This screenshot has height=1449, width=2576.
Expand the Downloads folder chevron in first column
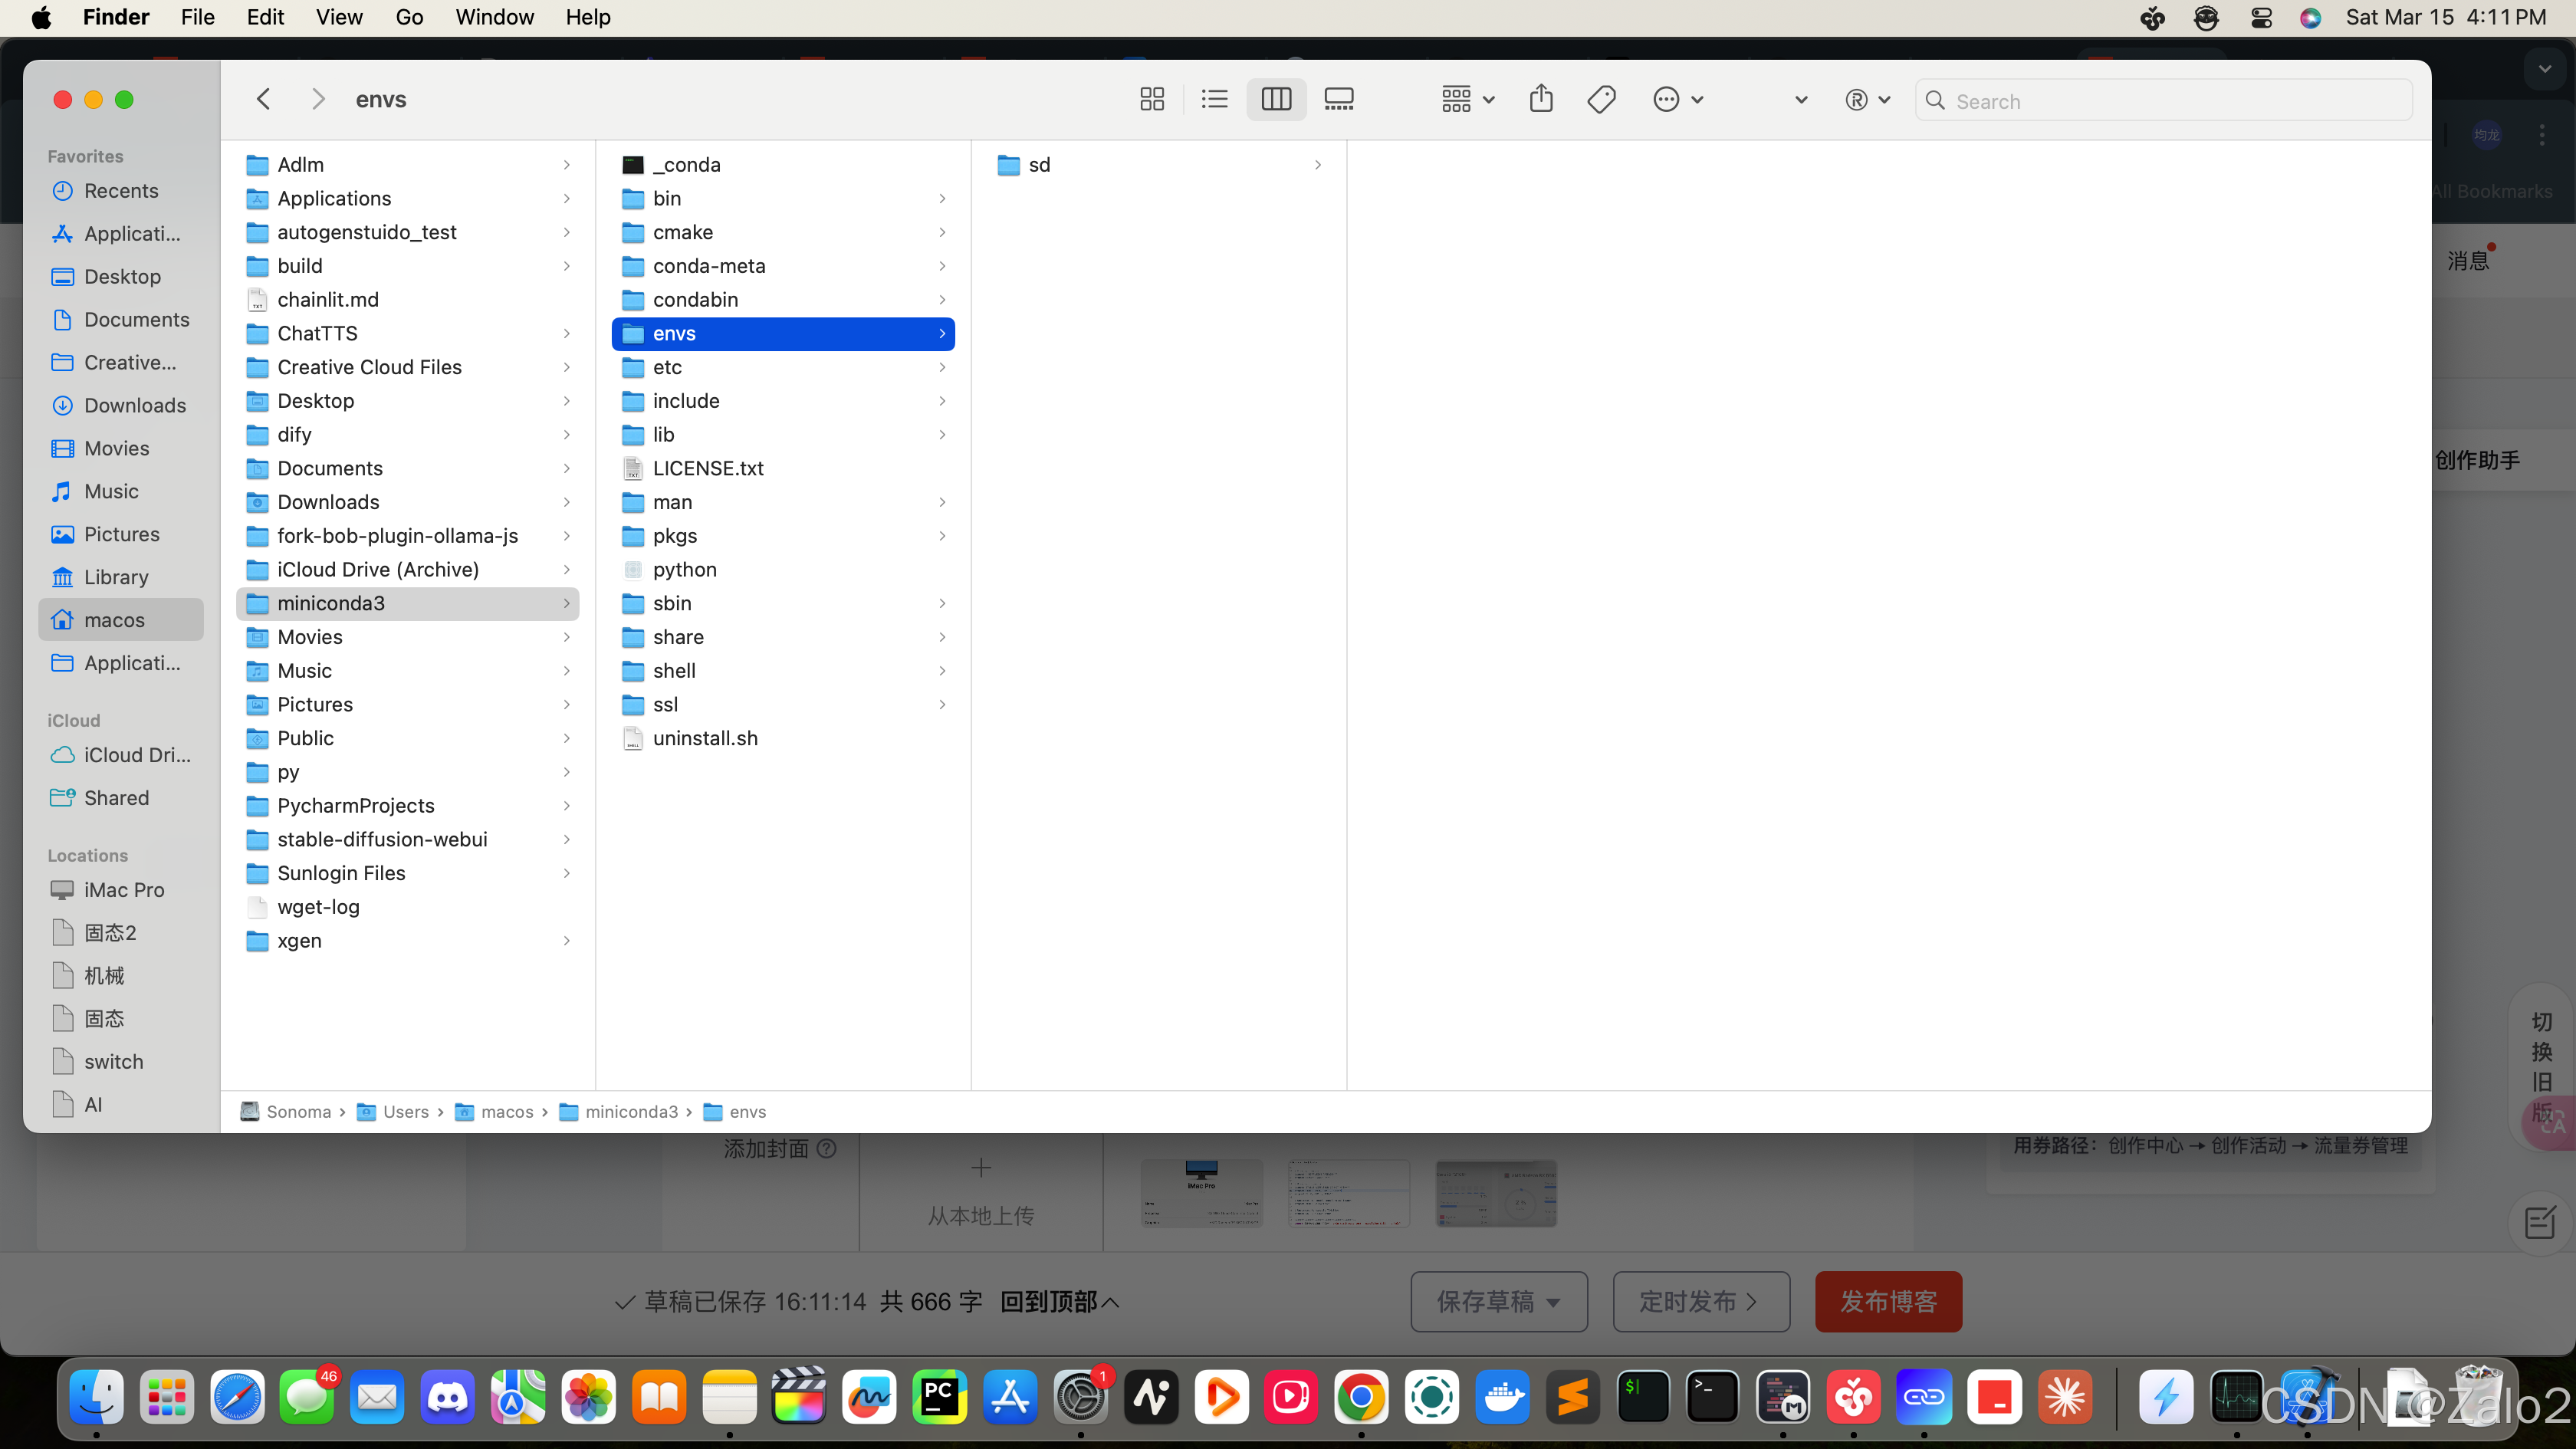(566, 501)
